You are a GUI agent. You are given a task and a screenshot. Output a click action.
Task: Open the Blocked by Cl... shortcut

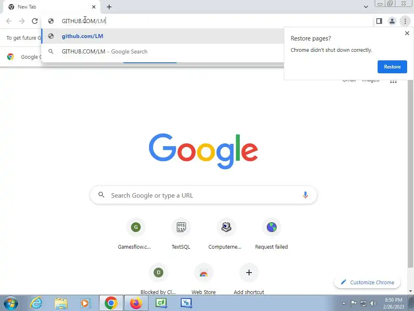[158, 279]
